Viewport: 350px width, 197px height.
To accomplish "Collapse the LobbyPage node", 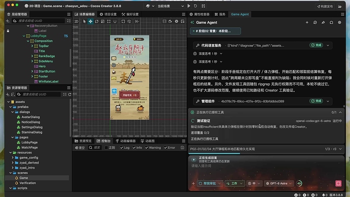I will tap(24, 36).
